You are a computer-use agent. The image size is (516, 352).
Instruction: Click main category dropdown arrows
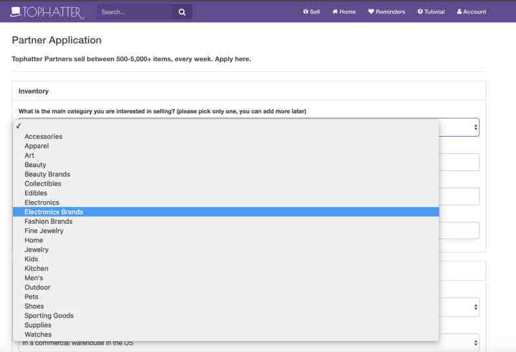[475, 127]
